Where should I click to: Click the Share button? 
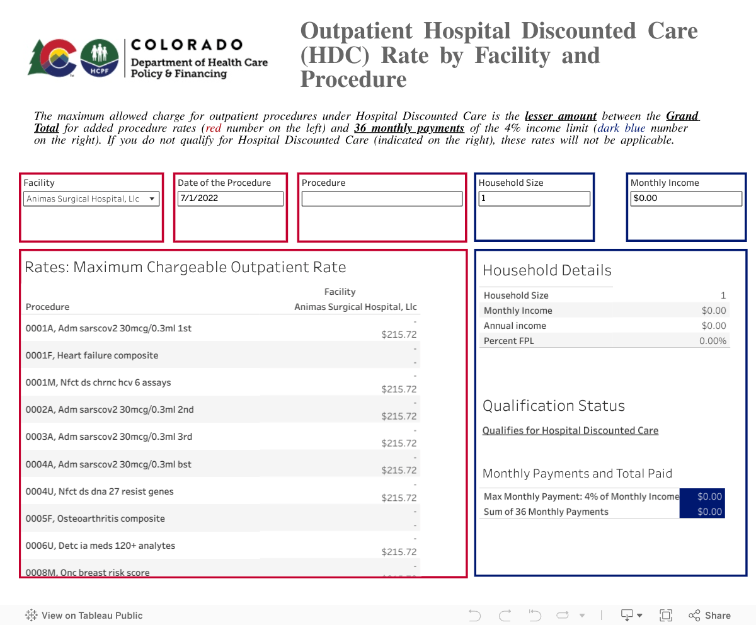click(x=709, y=616)
